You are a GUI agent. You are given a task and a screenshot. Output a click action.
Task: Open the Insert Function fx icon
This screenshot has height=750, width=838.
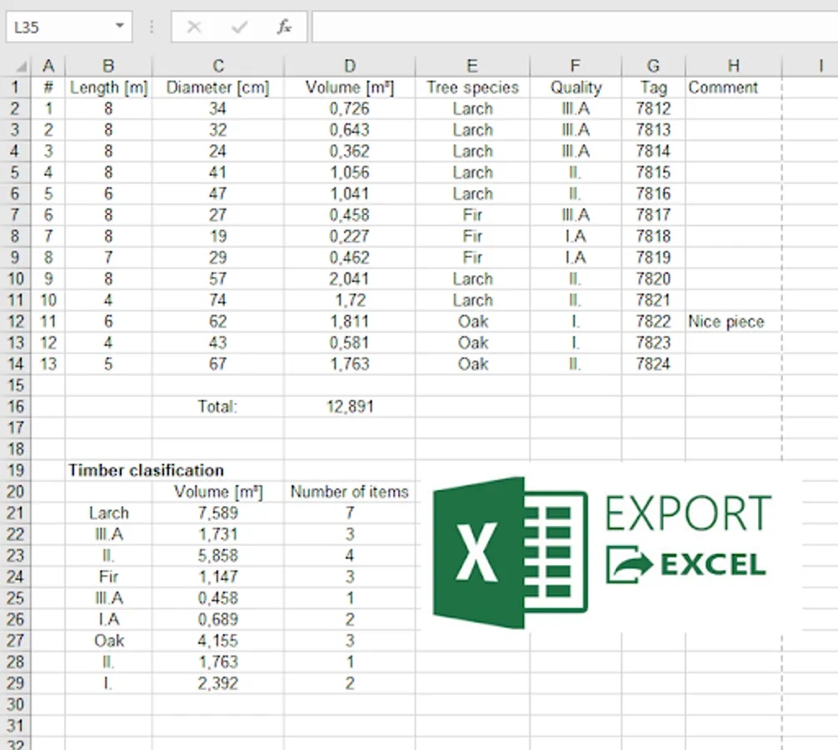point(284,27)
